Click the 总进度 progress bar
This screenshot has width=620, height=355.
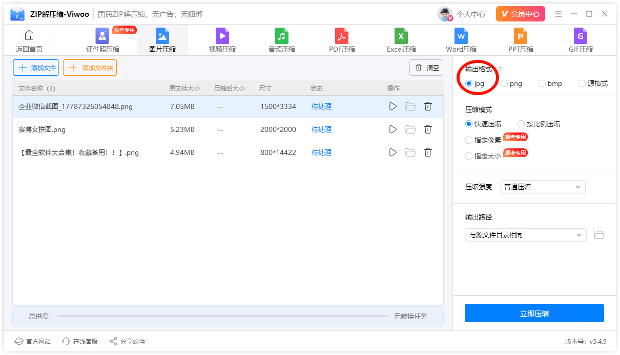[222, 316]
